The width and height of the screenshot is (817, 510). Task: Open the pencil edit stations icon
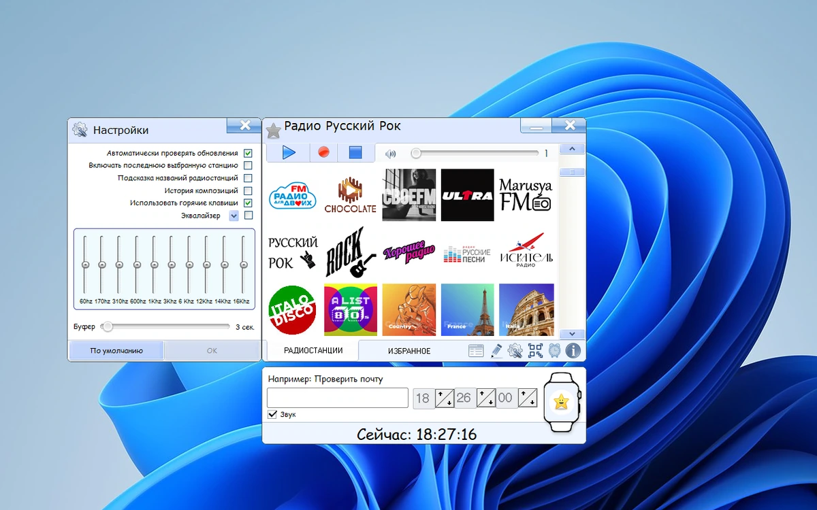tap(496, 351)
